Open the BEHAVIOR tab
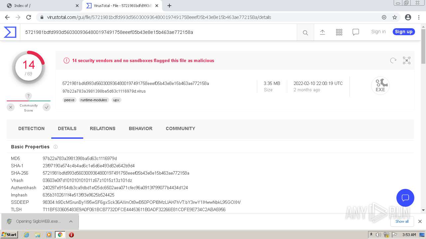The width and height of the screenshot is (426, 239). 140,128
